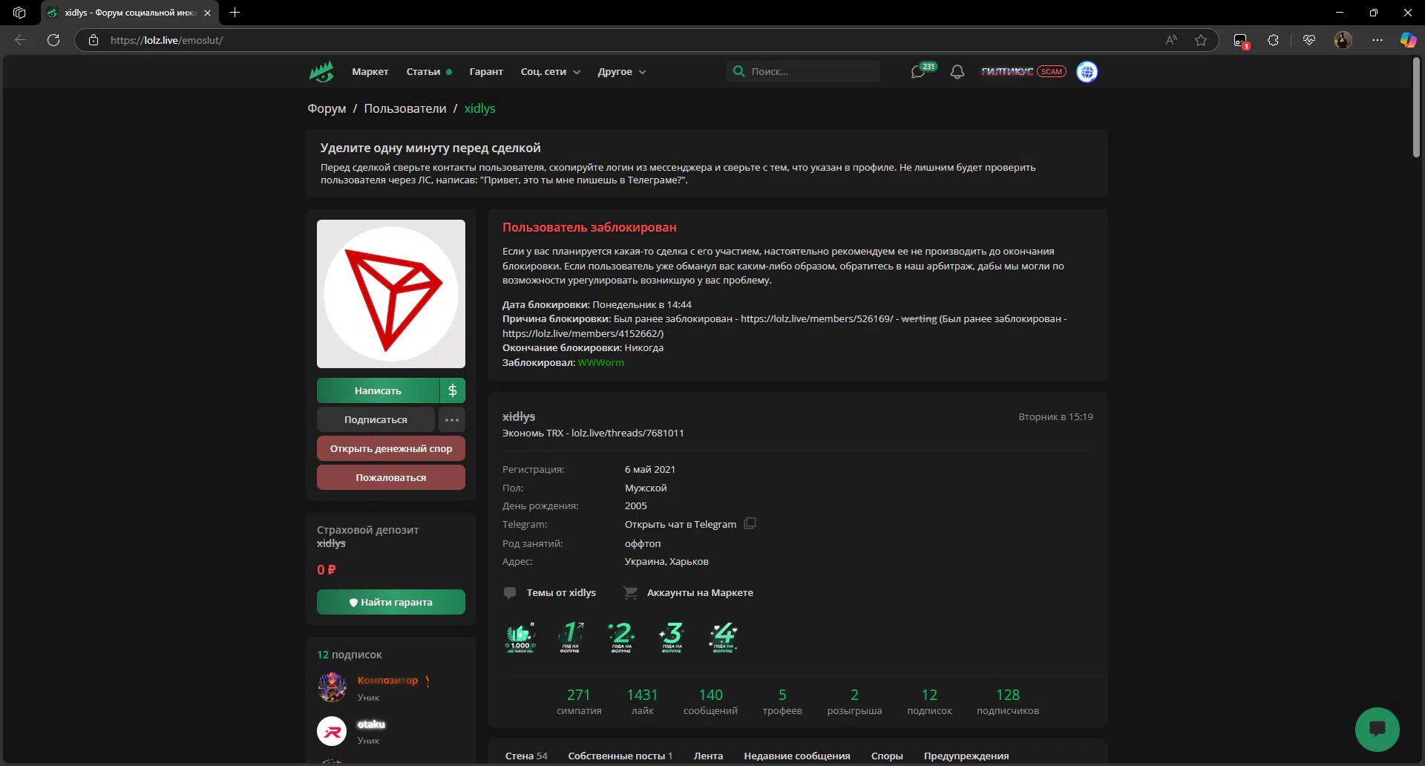Image resolution: width=1425 pixels, height=766 pixels.
Task: Open a new browser tab
Action: pyautogui.click(x=235, y=13)
